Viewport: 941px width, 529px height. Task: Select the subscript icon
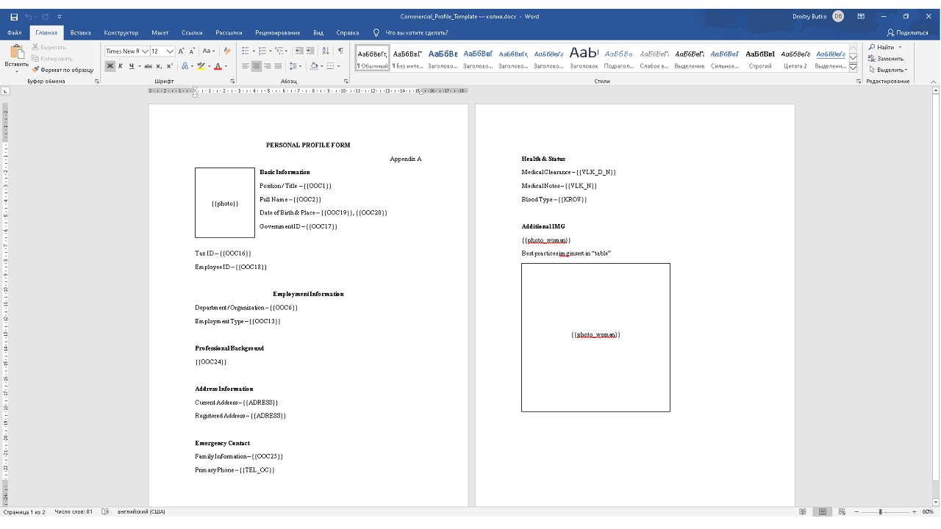[x=160, y=65]
